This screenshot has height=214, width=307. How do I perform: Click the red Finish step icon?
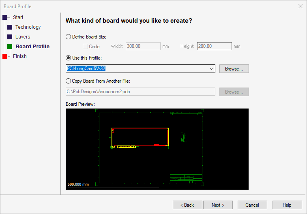tap(5, 56)
